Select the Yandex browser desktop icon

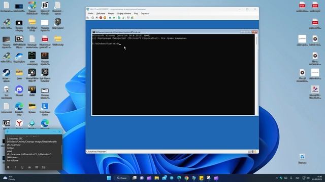[19, 124]
